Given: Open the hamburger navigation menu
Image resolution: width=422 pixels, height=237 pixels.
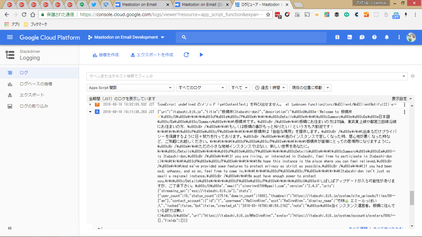Looking at the screenshot, I should (x=10, y=37).
